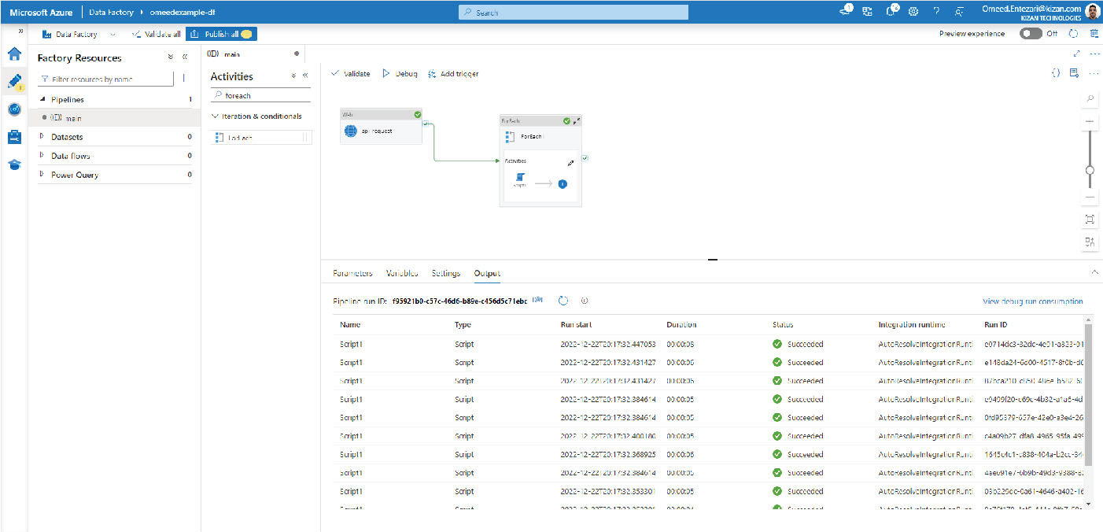Refresh the pipeline run output
Viewport: 1103px width, 532px height.
tap(563, 301)
